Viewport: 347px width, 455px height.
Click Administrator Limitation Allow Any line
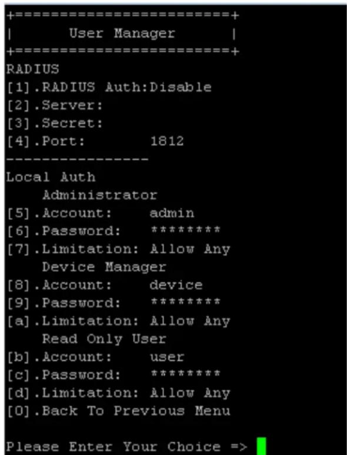click(x=118, y=249)
